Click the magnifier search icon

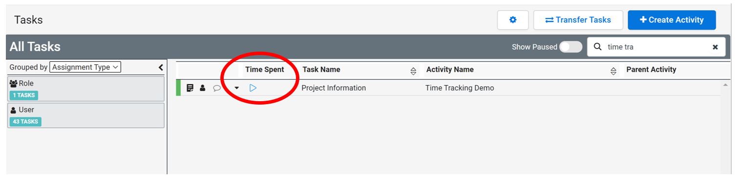597,47
